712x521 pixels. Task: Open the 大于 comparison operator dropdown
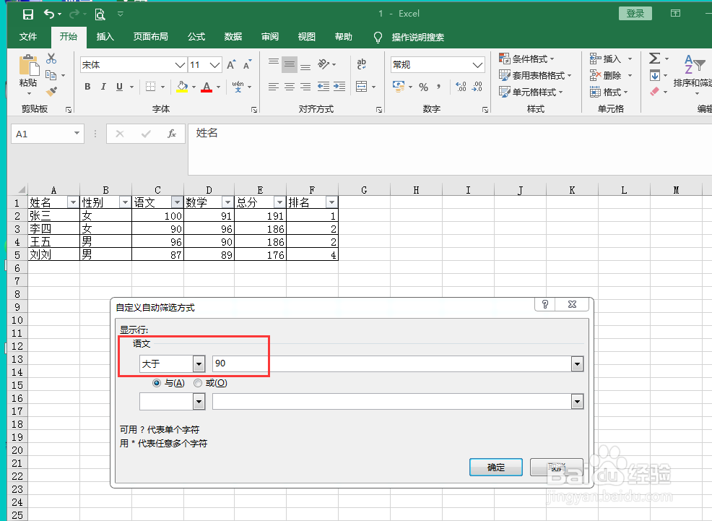[x=199, y=363]
